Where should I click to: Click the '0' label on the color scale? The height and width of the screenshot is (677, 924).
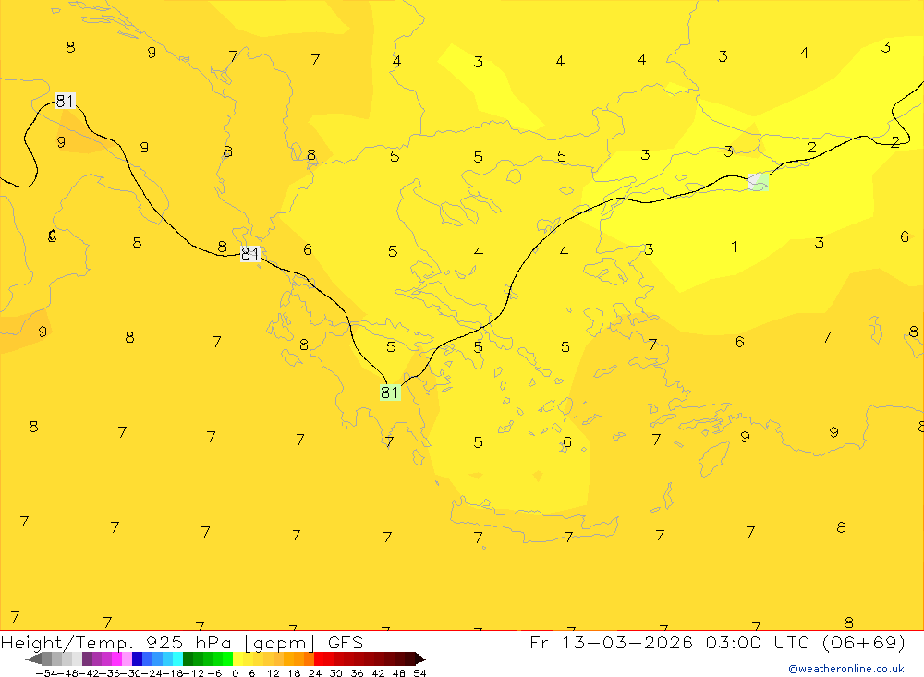coord(235,673)
